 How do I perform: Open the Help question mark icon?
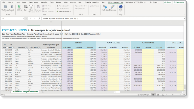click(121, 7)
